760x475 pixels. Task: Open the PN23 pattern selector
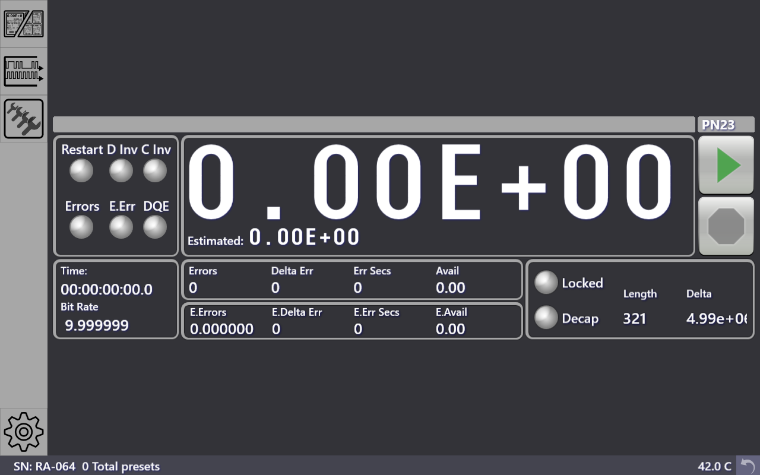[x=726, y=124]
